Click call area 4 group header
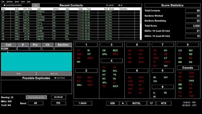202x114 pixels. tap(111, 61)
